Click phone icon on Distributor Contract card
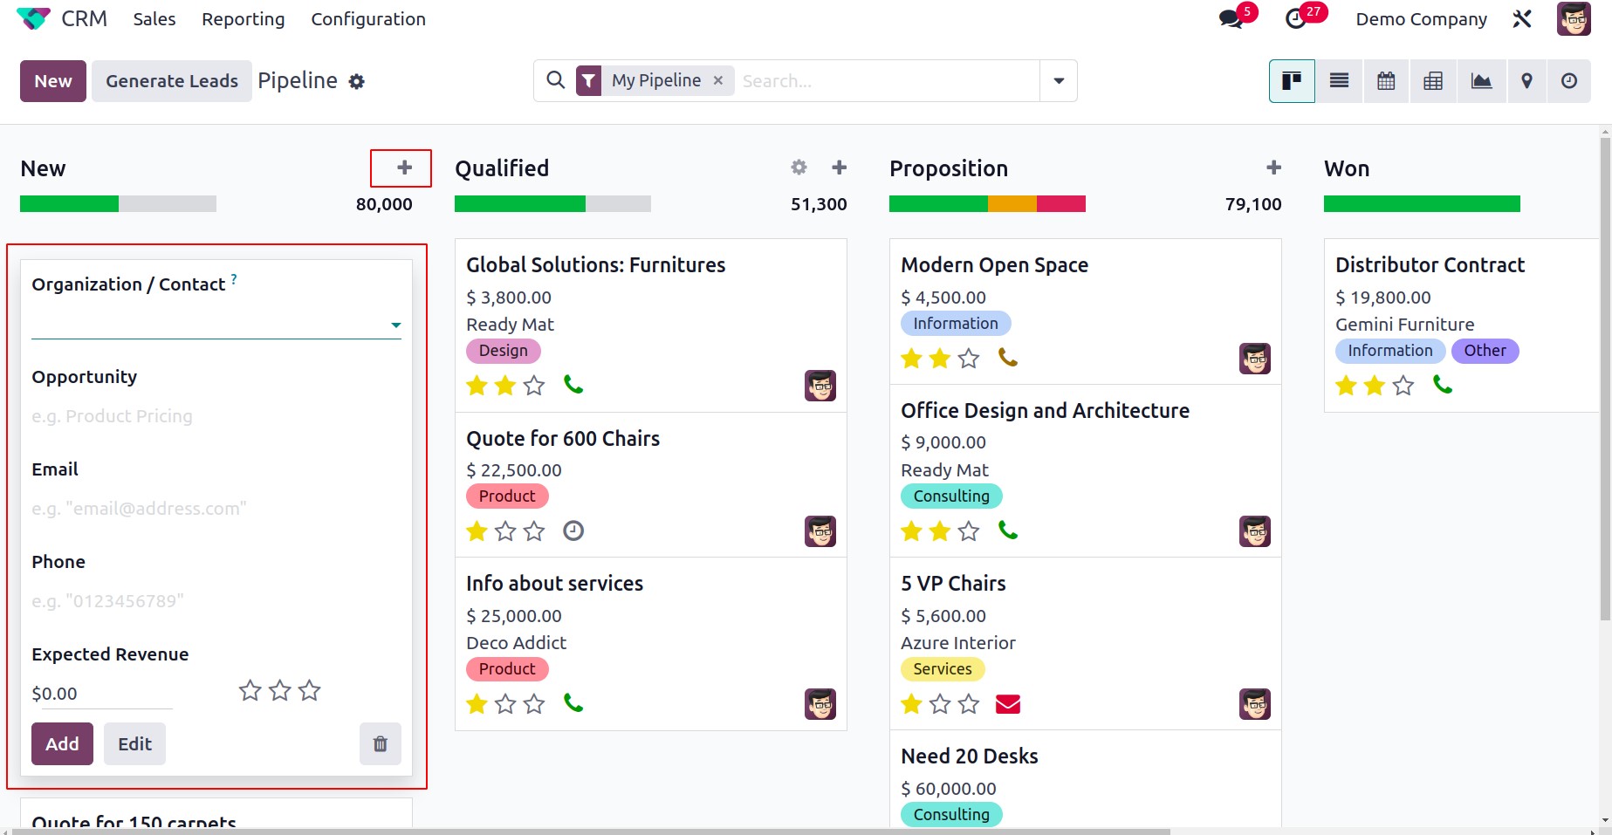The width and height of the screenshot is (1612, 835). click(1443, 384)
